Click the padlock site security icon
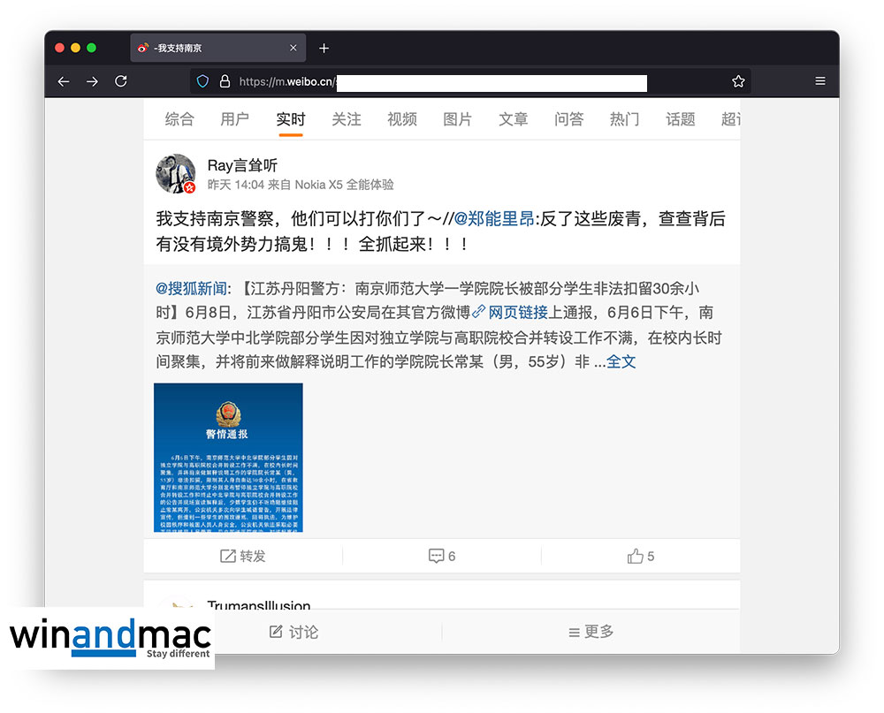This screenshot has height=713, width=884. [225, 81]
